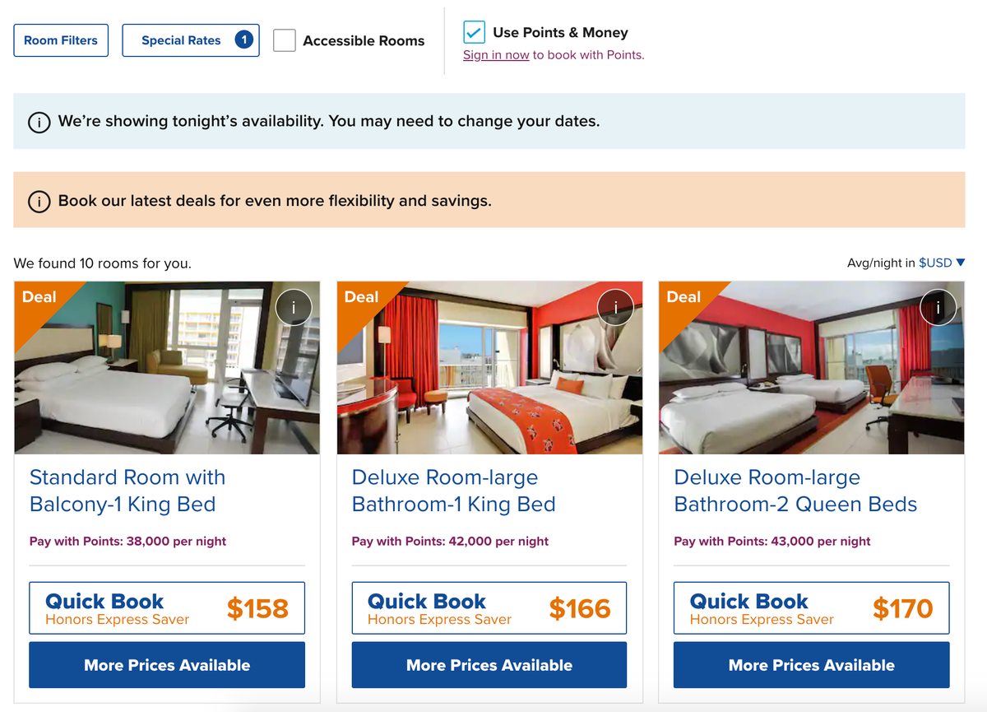The height and width of the screenshot is (712, 987).
Task: Click the Special Rates count badge
Action: tap(243, 40)
